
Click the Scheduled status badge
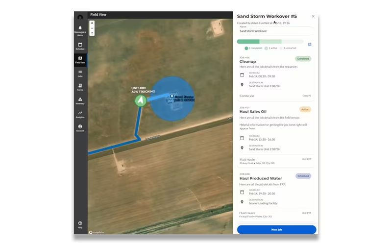[303, 176]
